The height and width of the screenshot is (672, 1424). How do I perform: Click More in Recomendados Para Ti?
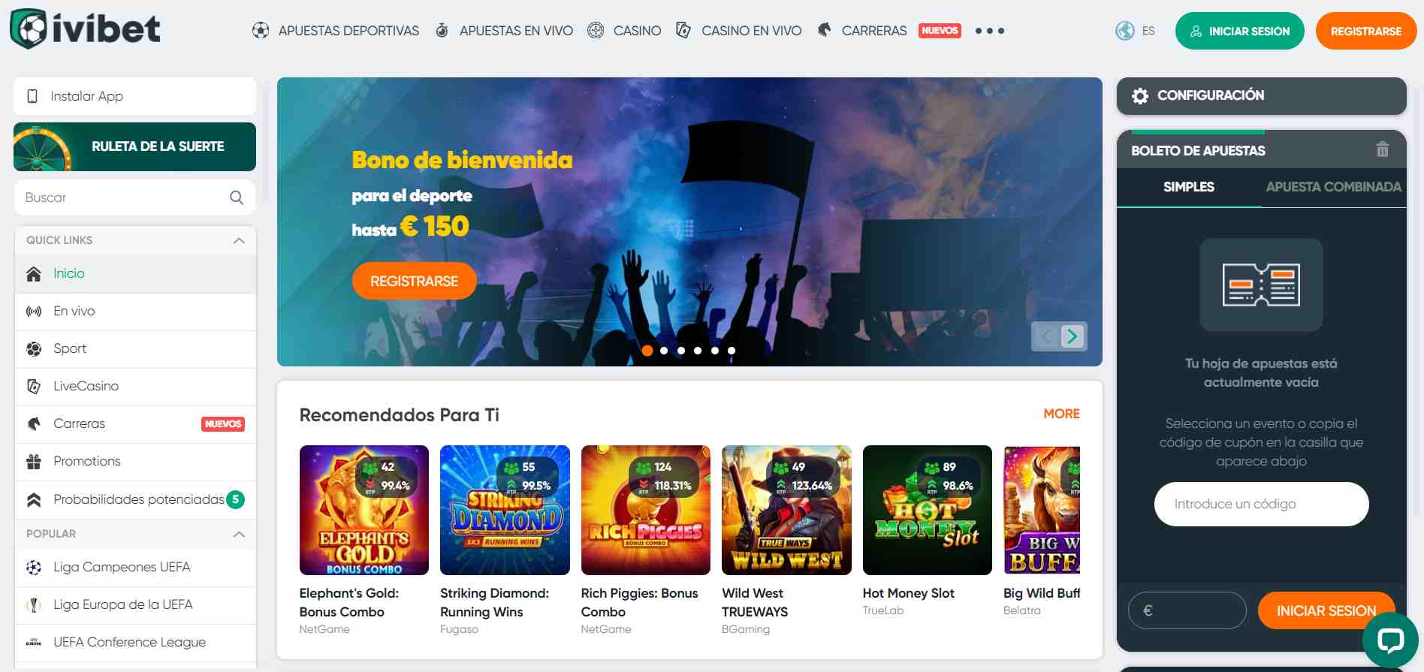pos(1061,414)
